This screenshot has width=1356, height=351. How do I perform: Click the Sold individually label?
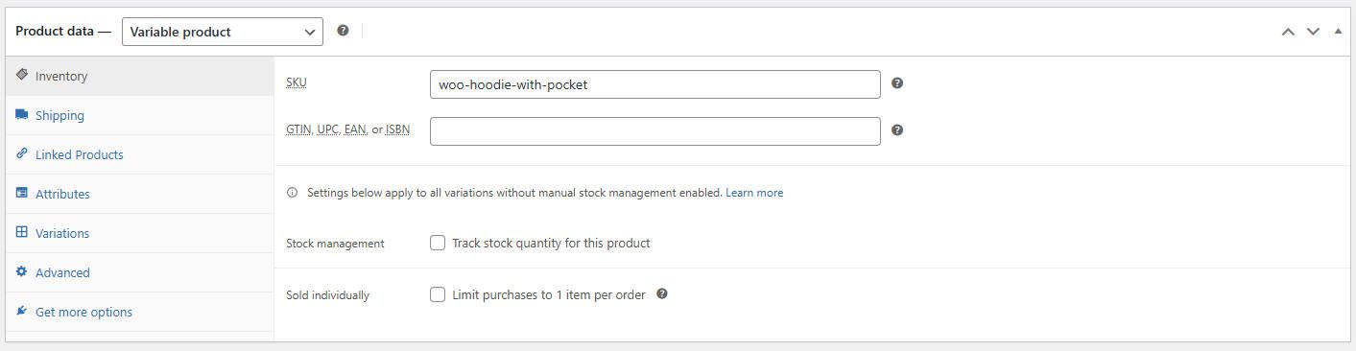(x=327, y=295)
